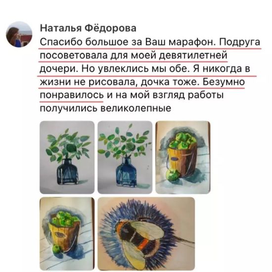Click the word 'Безумно' in the comment
This screenshot has width=272, height=272.
pos(224,82)
